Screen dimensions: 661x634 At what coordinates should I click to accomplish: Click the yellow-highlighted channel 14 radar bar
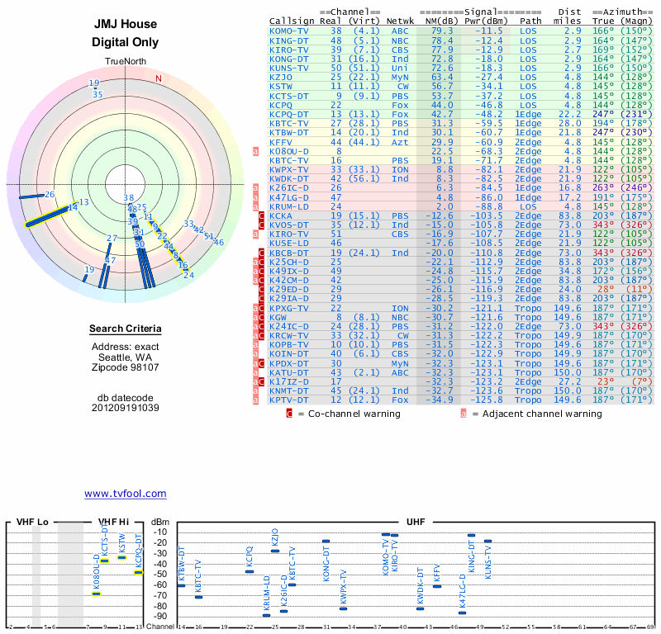[47, 216]
